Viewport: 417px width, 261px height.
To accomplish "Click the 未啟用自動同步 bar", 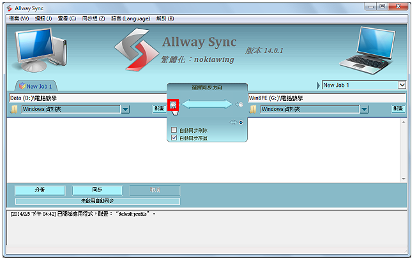I will point(97,201).
